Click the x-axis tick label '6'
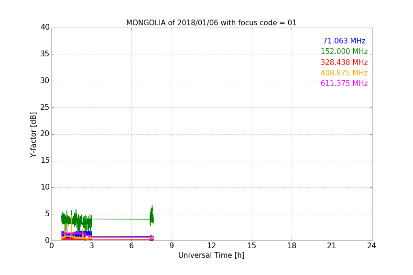The image size is (413, 275). (131, 246)
